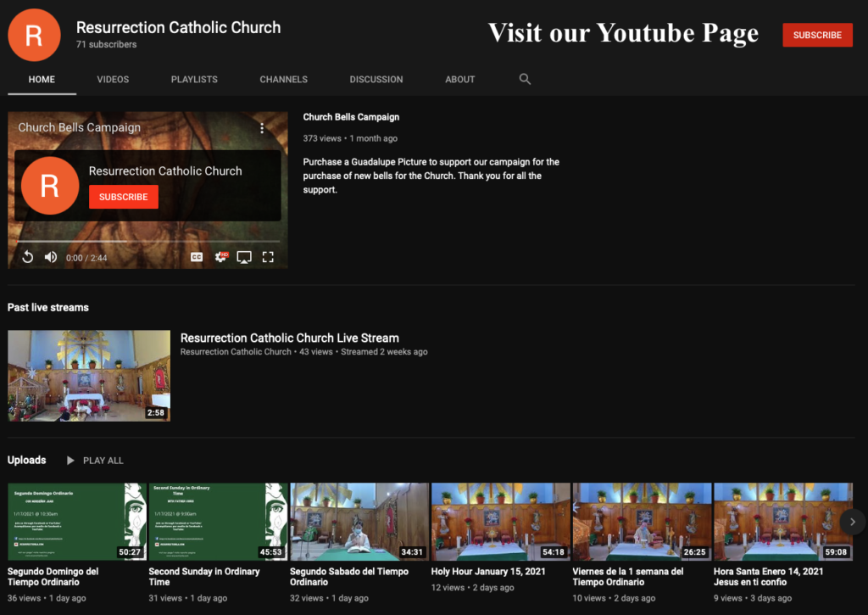Click Segundo Domingo del Tiempo Ordinario title
Screen dimensions: 868x615
[x=53, y=577]
